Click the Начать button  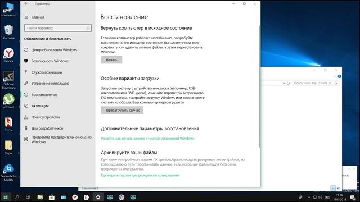[x=111, y=60]
